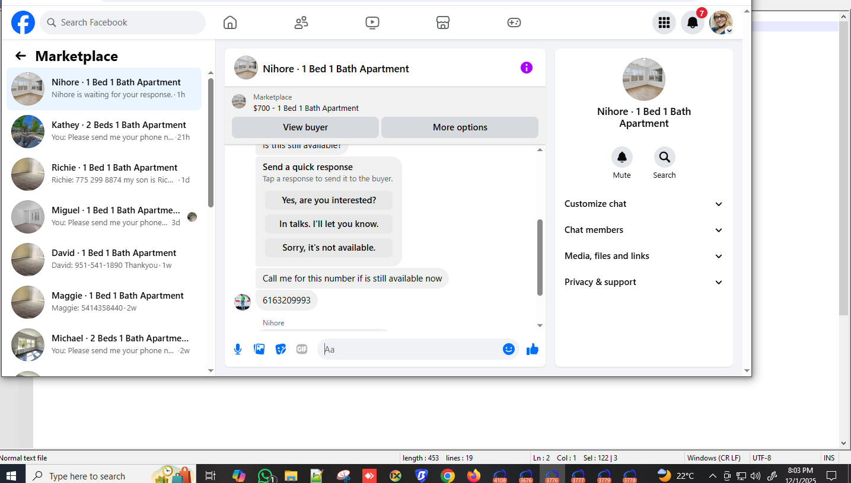The image size is (851, 483).
Task: Open WhatsApp from the taskbar
Action: pyautogui.click(x=265, y=475)
